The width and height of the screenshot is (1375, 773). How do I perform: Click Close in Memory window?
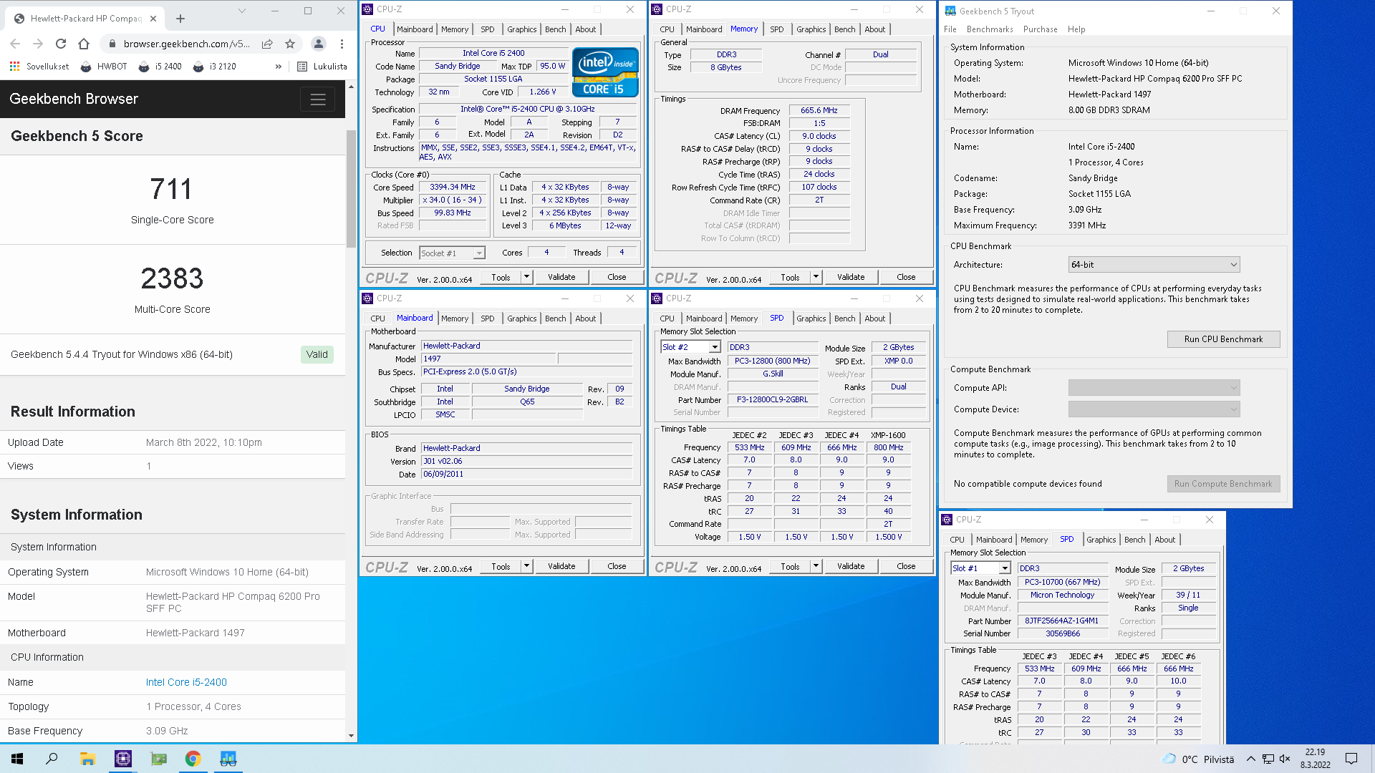[906, 277]
